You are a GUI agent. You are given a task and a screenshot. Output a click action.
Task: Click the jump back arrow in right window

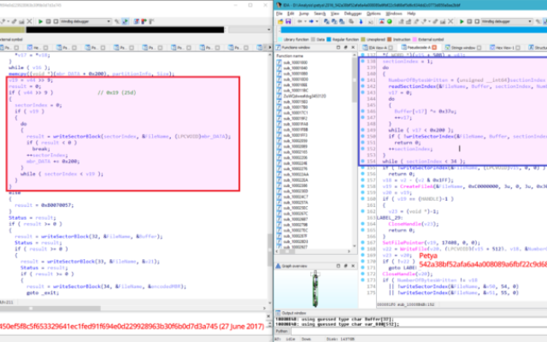(300, 21)
